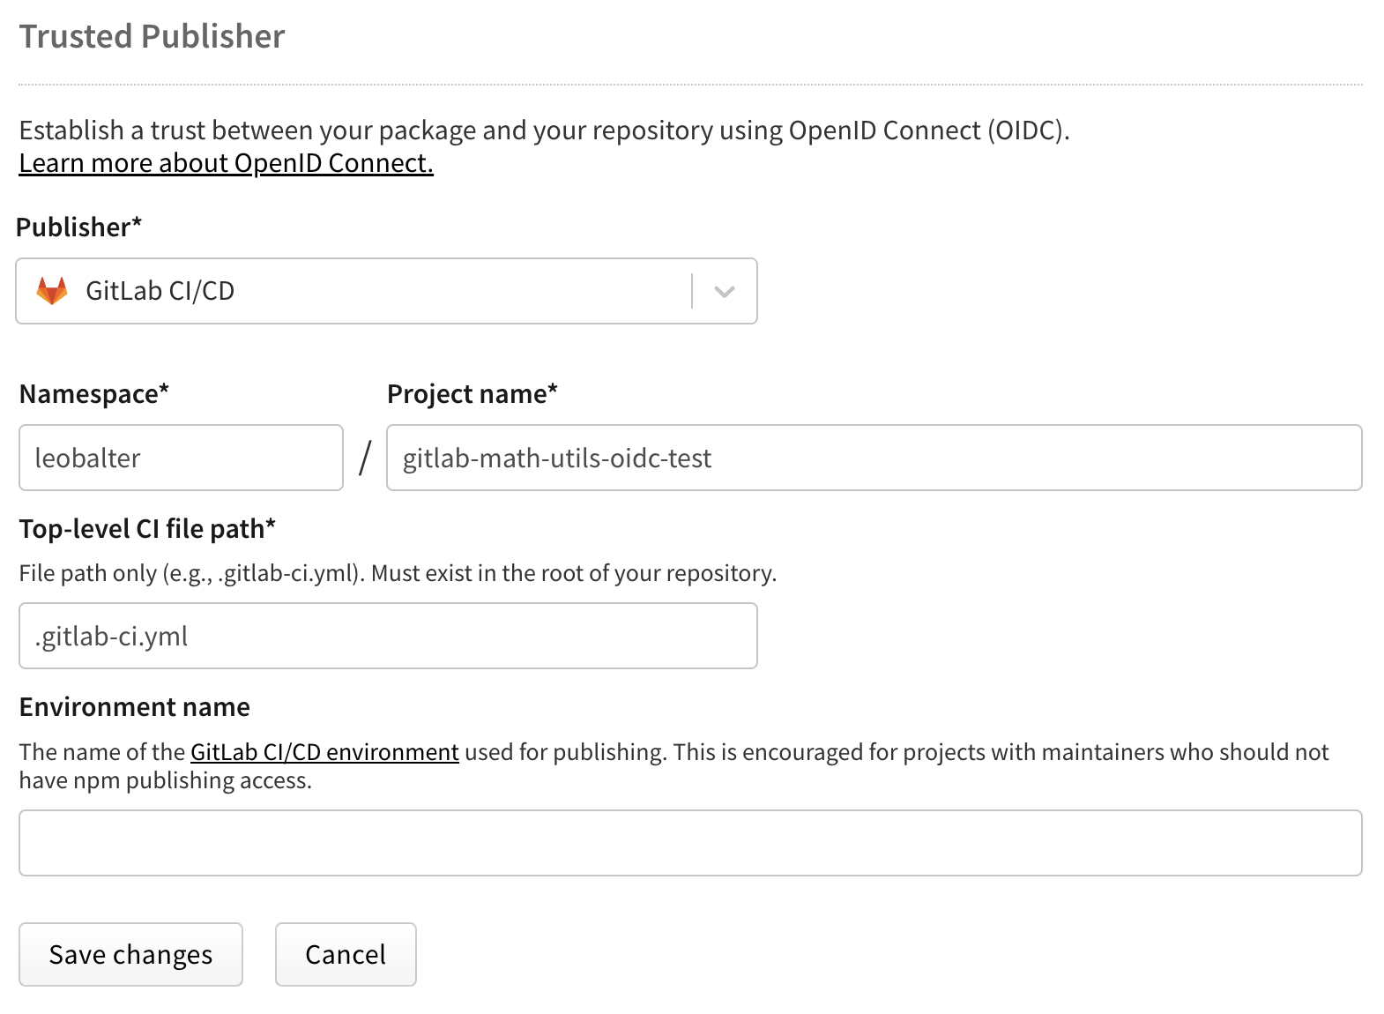This screenshot has width=1384, height=1014.
Task: Click the Namespace label
Action: (93, 394)
